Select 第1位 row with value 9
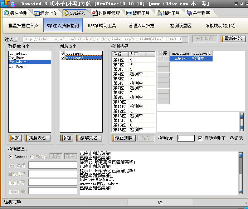Image resolution: width=248 pixels, height=209 pixels. 133,60
